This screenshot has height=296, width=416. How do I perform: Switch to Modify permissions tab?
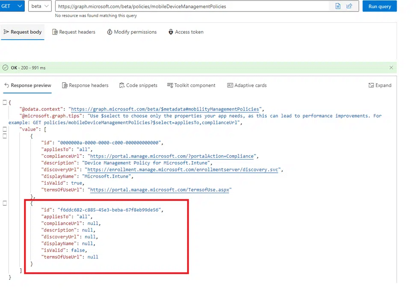(x=132, y=32)
